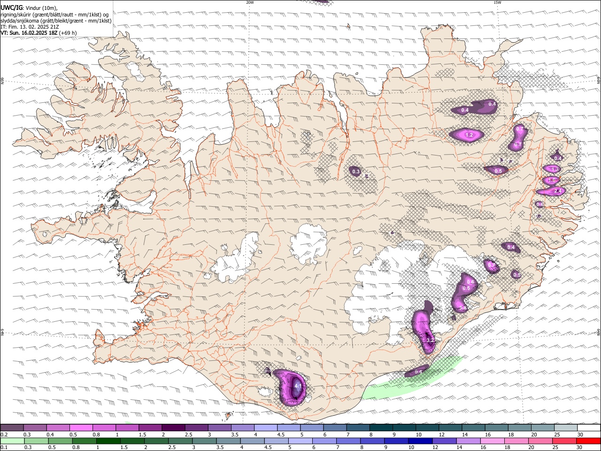Select lower legend blue swatch labeled 7
Screen dimensions: 601x451
(348, 441)
